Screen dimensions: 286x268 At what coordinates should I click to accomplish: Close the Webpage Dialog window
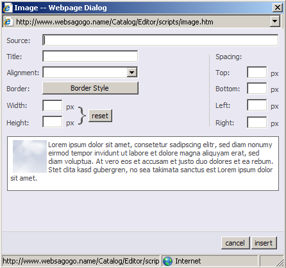pos(278,8)
